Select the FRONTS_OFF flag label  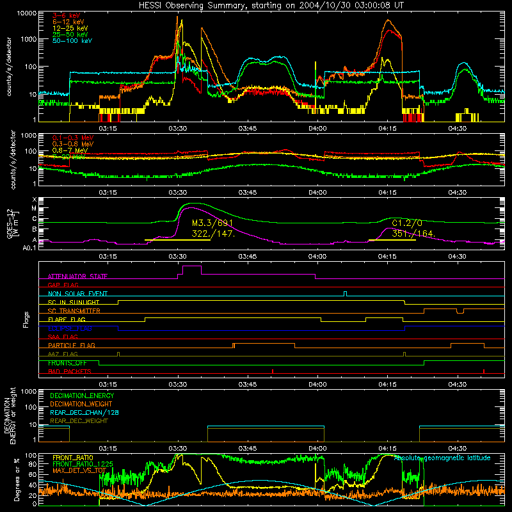67,363
